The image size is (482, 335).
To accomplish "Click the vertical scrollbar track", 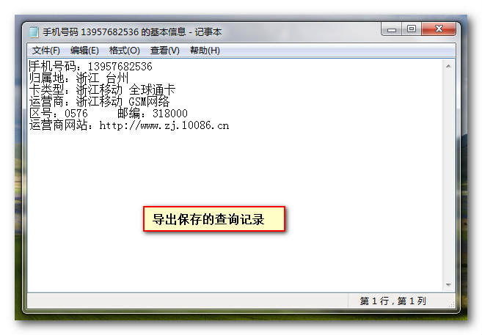I will pos(448,175).
